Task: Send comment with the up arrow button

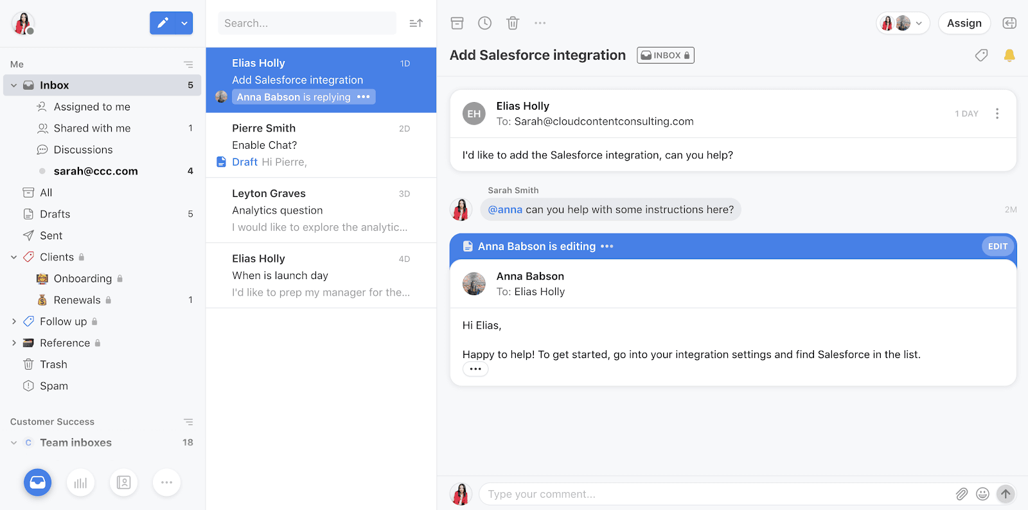Action: click(x=1006, y=494)
